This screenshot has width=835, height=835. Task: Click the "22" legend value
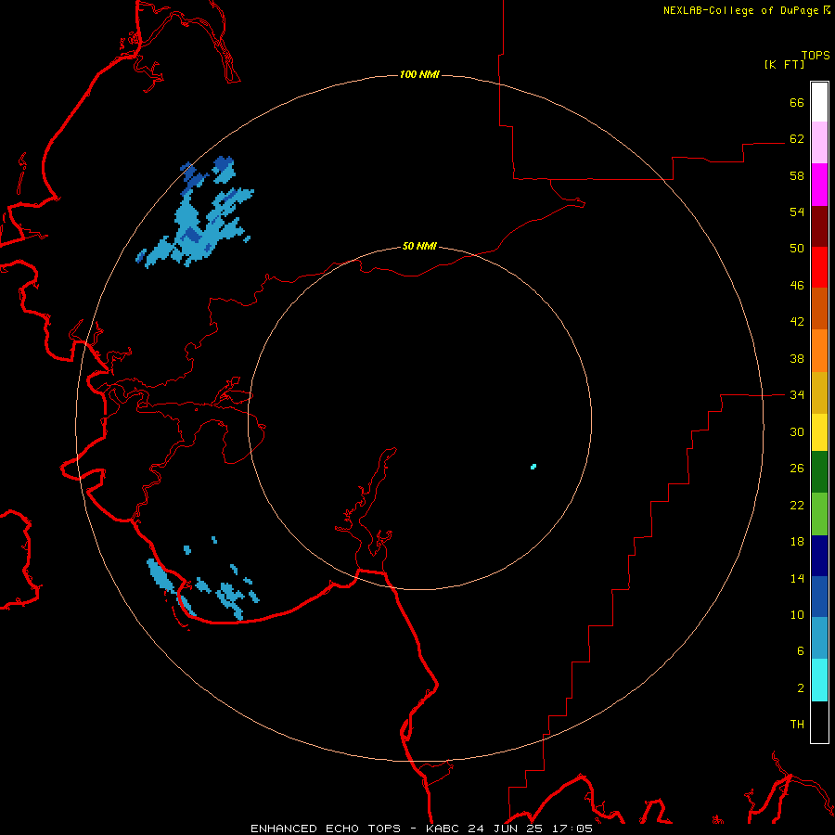coord(797,505)
